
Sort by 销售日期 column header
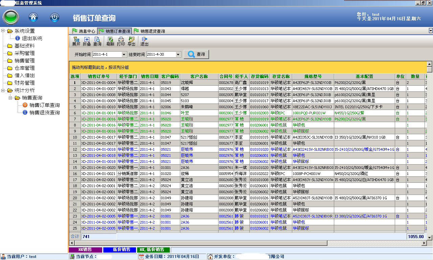coord(150,77)
